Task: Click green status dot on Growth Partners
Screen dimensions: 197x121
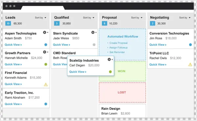Action: coord(46,64)
